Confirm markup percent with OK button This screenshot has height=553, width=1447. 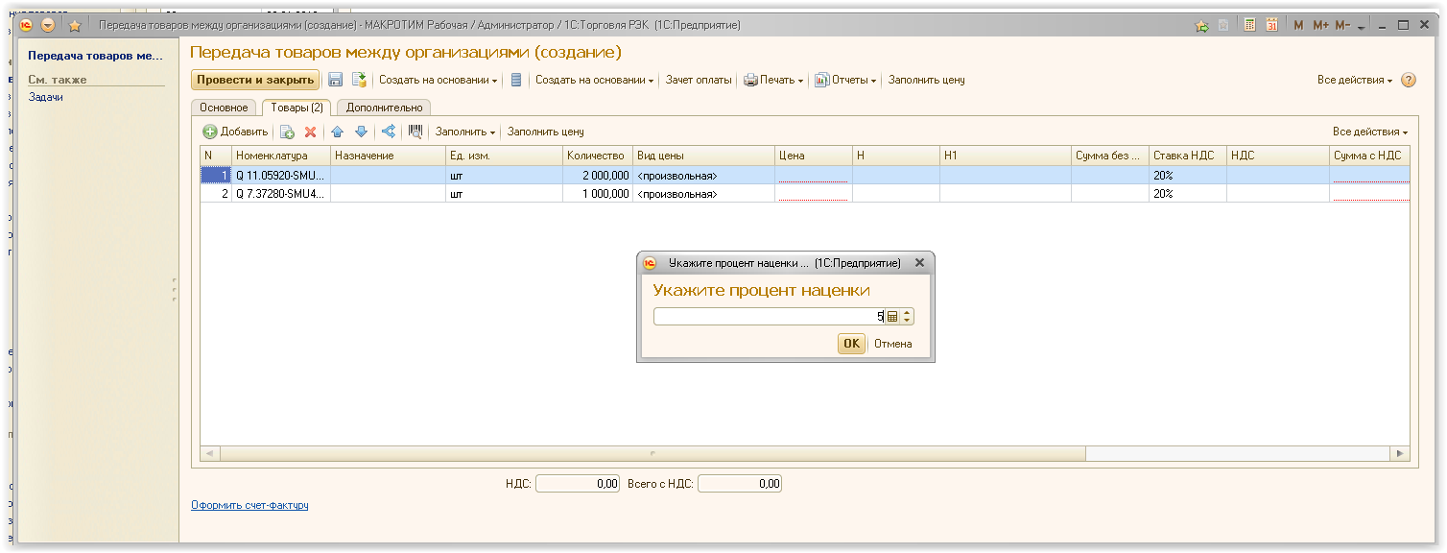pyautogui.click(x=851, y=344)
